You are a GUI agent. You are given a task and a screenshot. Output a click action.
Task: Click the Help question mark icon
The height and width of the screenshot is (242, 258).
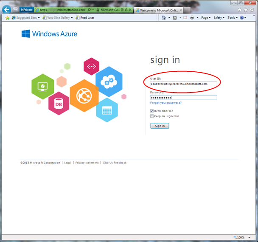click(x=242, y=17)
